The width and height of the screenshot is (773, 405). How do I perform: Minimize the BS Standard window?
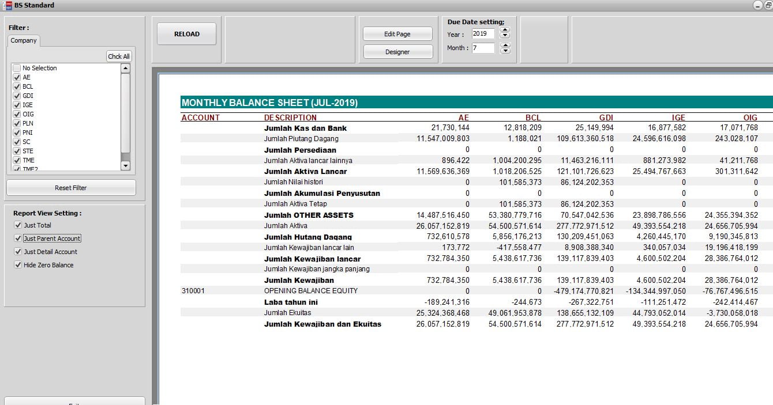759,5
